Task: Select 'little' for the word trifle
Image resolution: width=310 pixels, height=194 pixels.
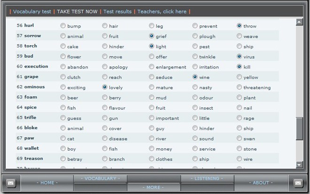Action: pyautogui.click(x=195, y=118)
